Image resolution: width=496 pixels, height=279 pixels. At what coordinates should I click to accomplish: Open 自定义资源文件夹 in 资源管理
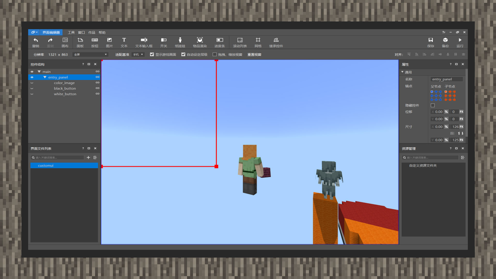(423, 166)
